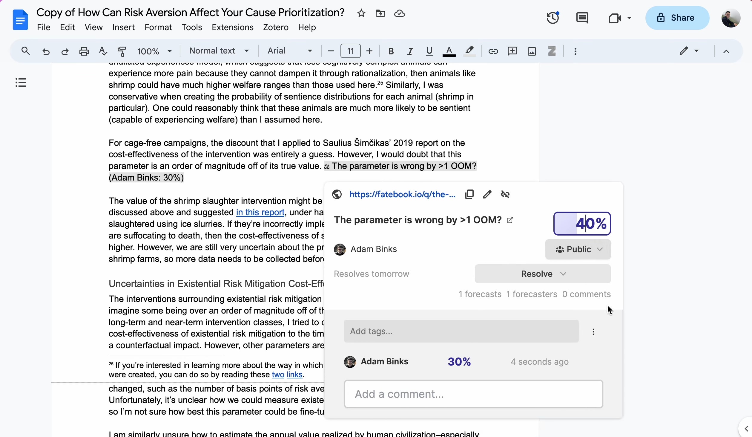Screen dimensions: 752x437
Task: Open the Public visibility dropdown
Action: coord(578,249)
